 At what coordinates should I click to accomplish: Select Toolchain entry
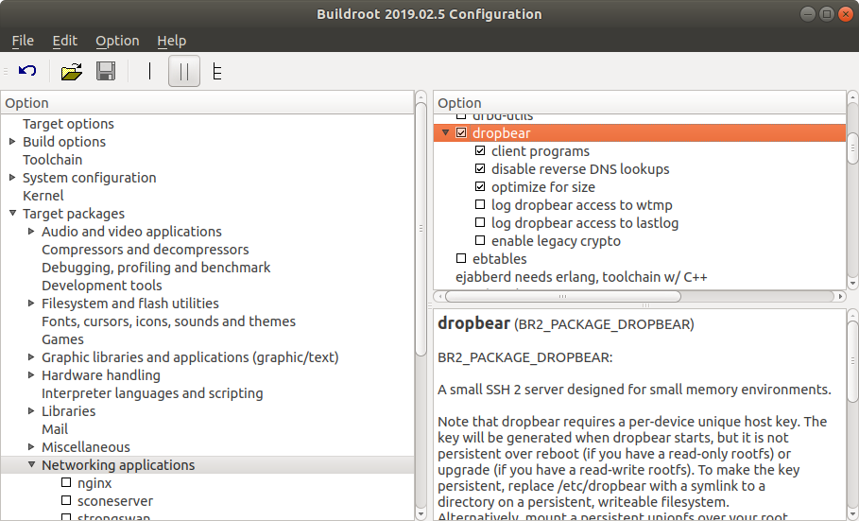pos(53,160)
